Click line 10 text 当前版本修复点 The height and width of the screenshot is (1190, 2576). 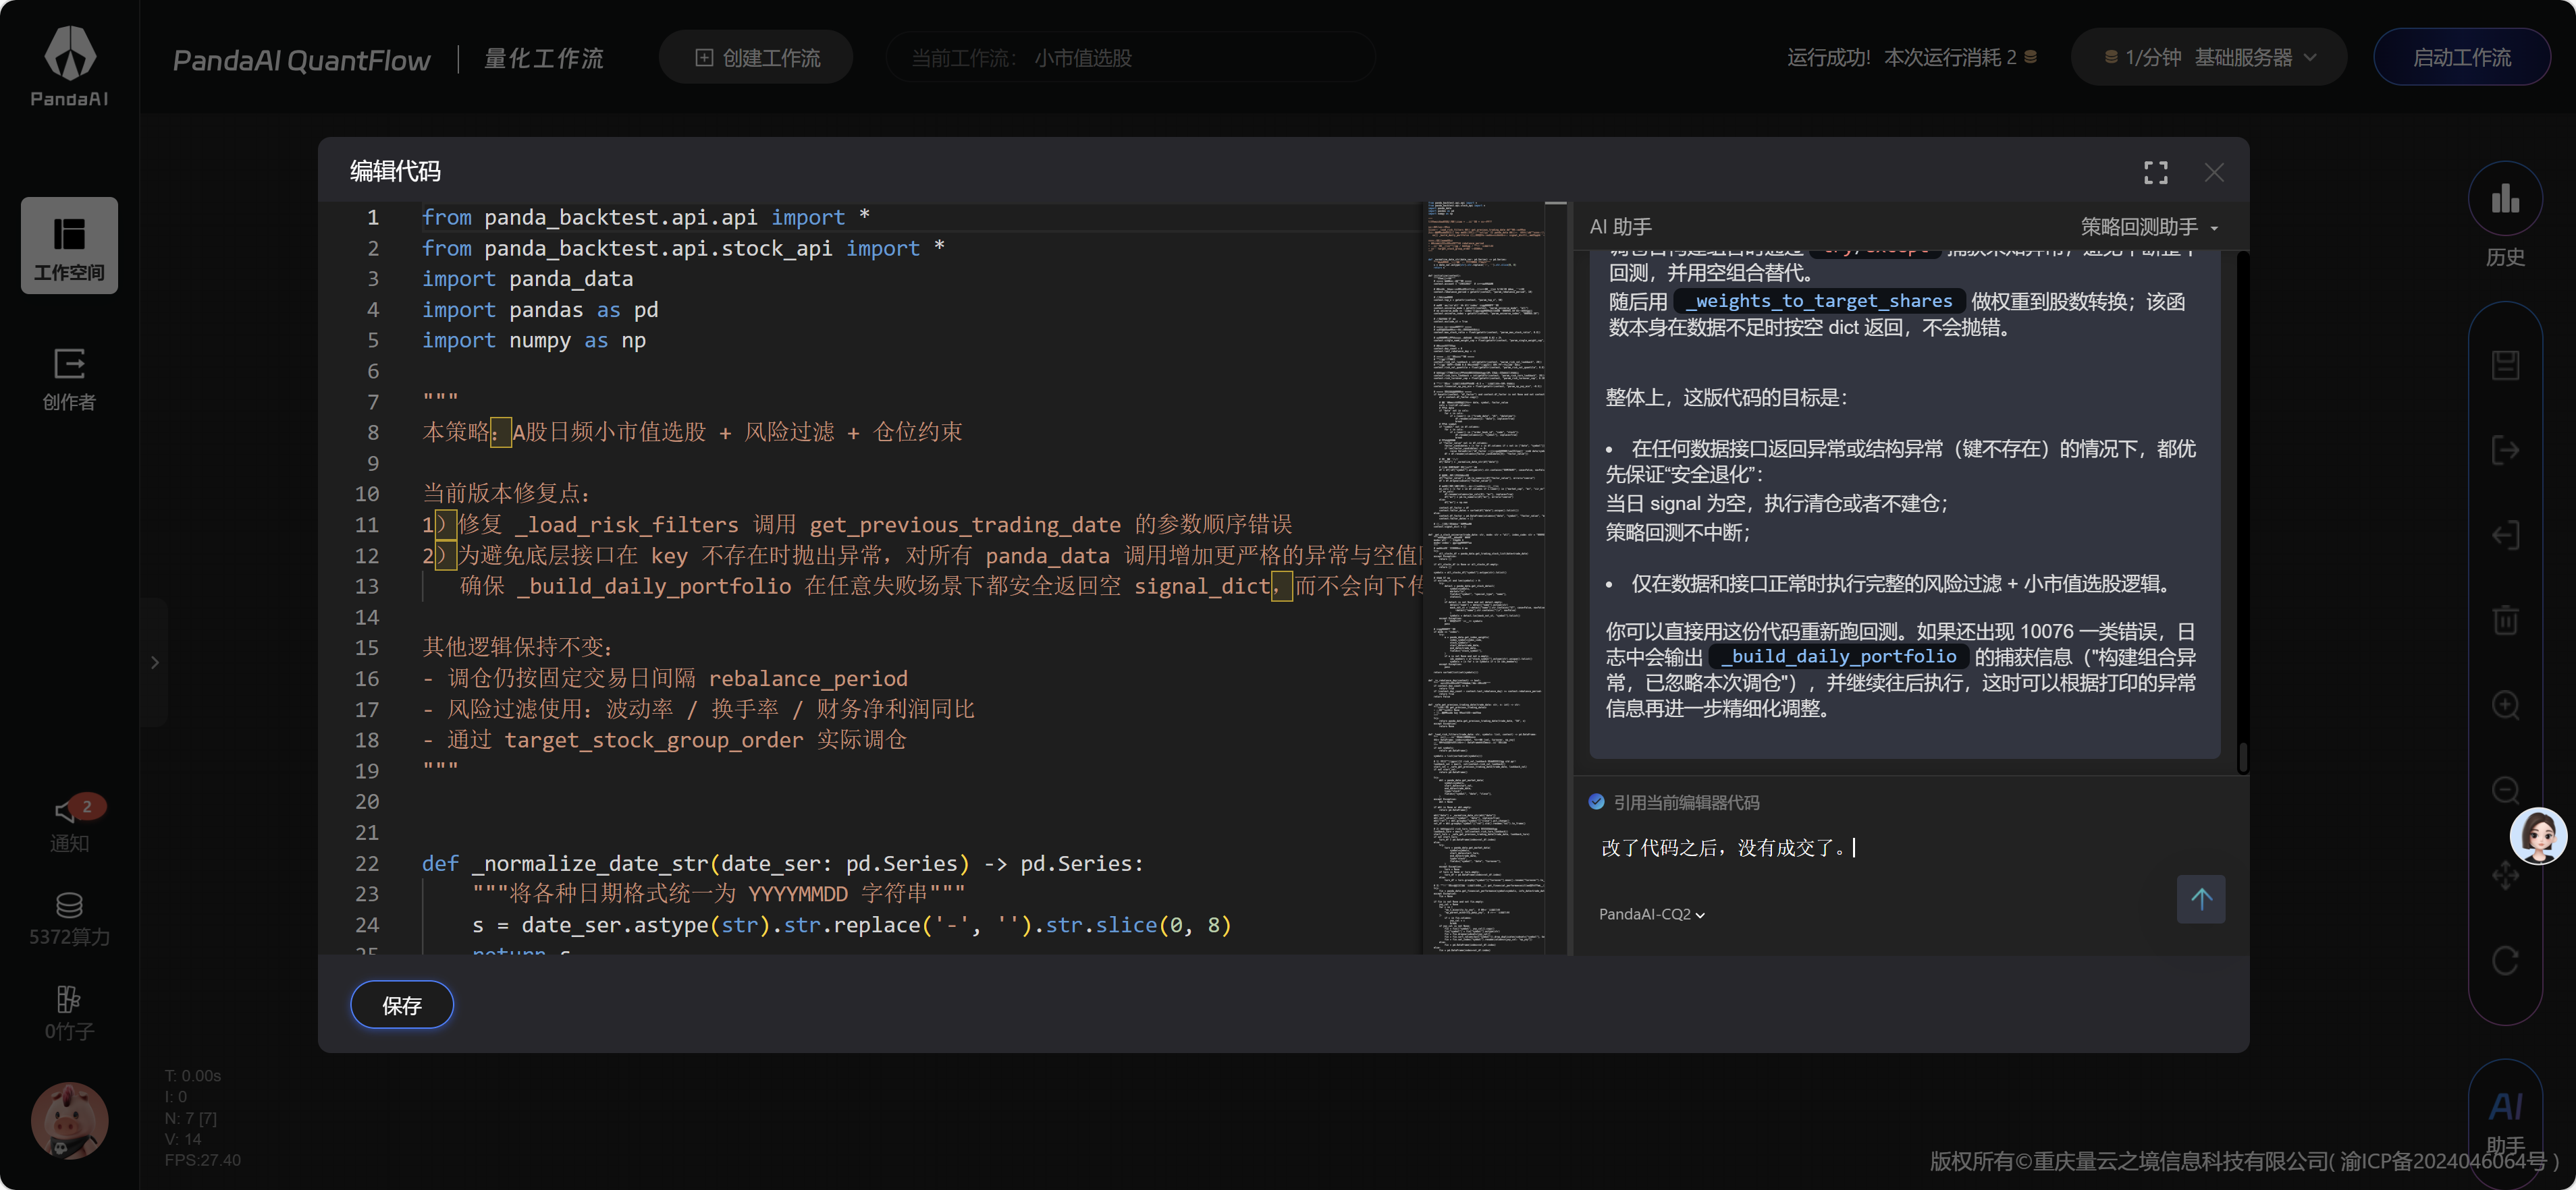pos(507,494)
